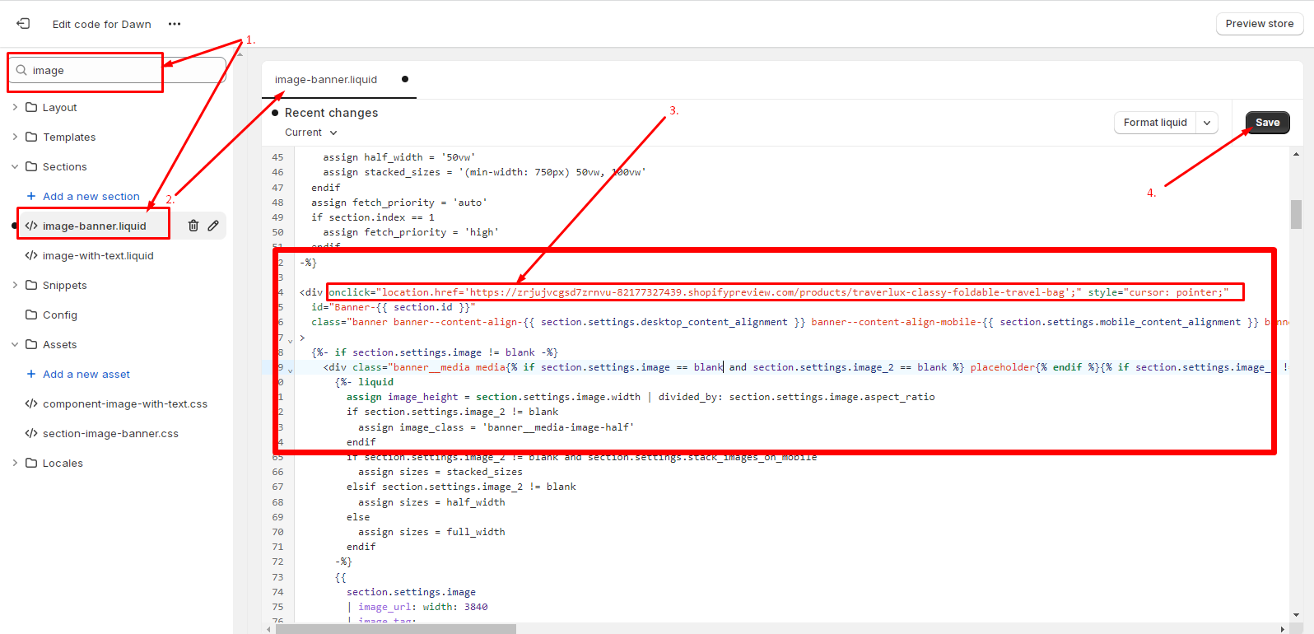Click the Config folder icon
The image size is (1314, 634).
tap(31, 315)
